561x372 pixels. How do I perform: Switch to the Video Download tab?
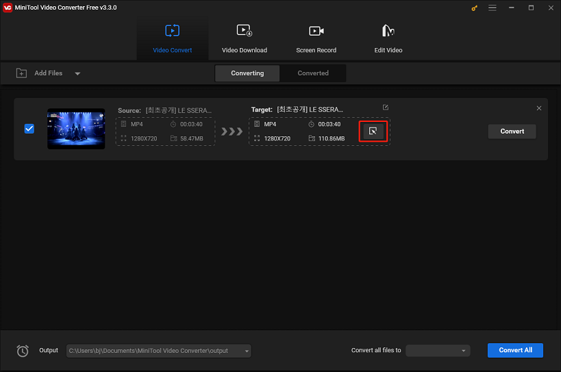click(x=245, y=38)
